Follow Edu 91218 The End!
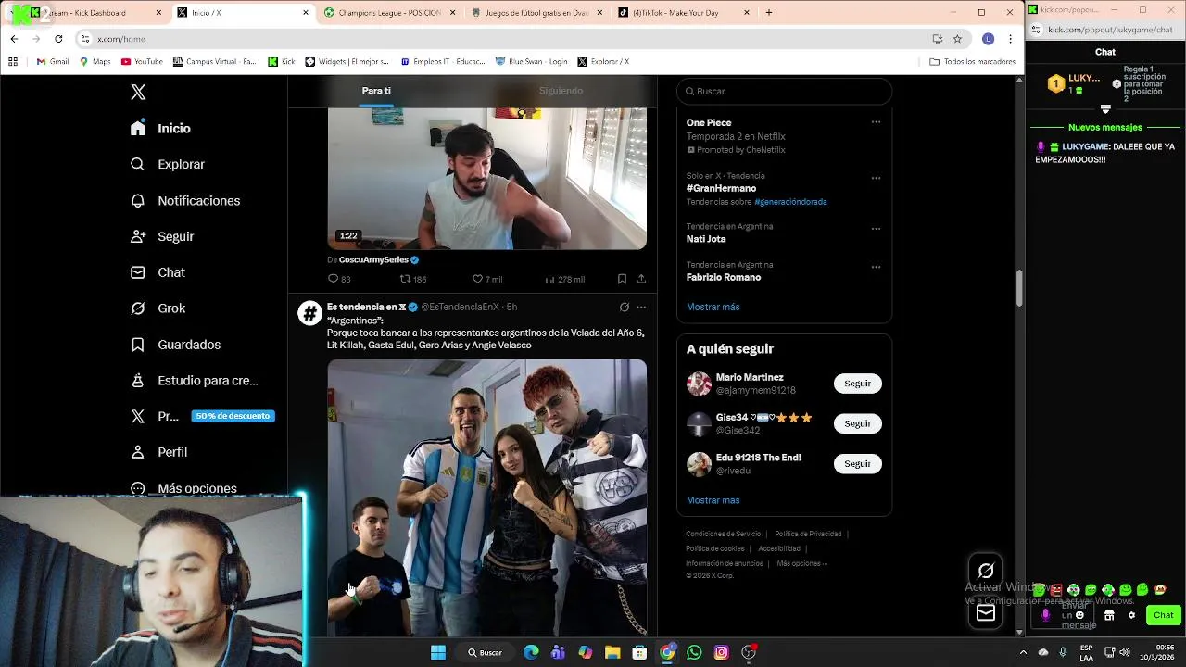The width and height of the screenshot is (1186, 667). [x=857, y=463]
